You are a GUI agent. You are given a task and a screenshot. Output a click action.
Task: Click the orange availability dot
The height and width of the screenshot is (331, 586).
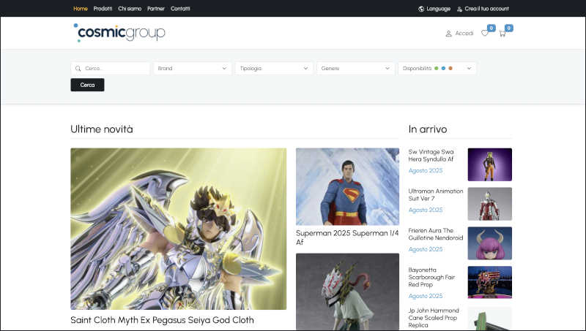[450, 68]
